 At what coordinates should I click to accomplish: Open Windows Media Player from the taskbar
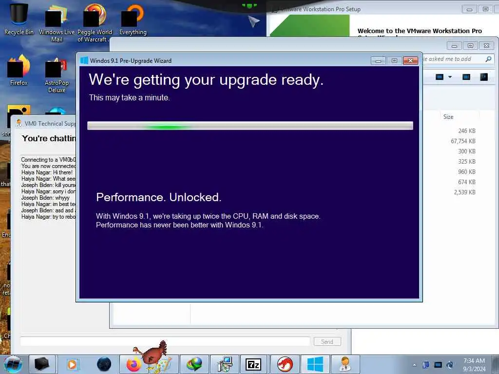[72, 364]
